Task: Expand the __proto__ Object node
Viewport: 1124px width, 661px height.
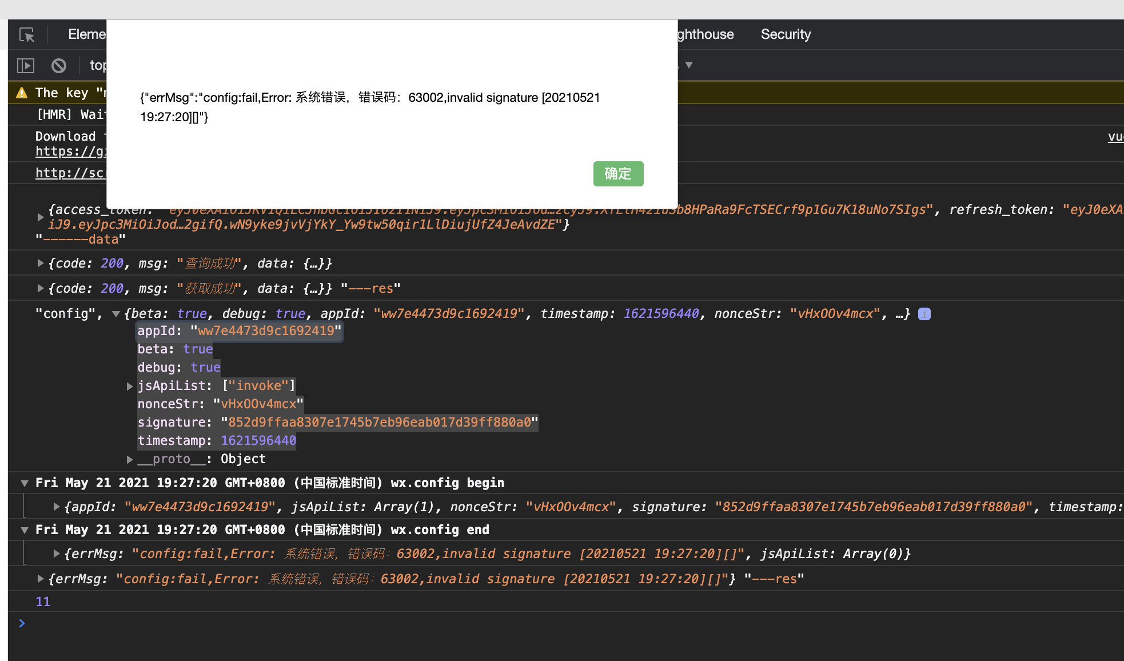Action: pyautogui.click(x=130, y=460)
